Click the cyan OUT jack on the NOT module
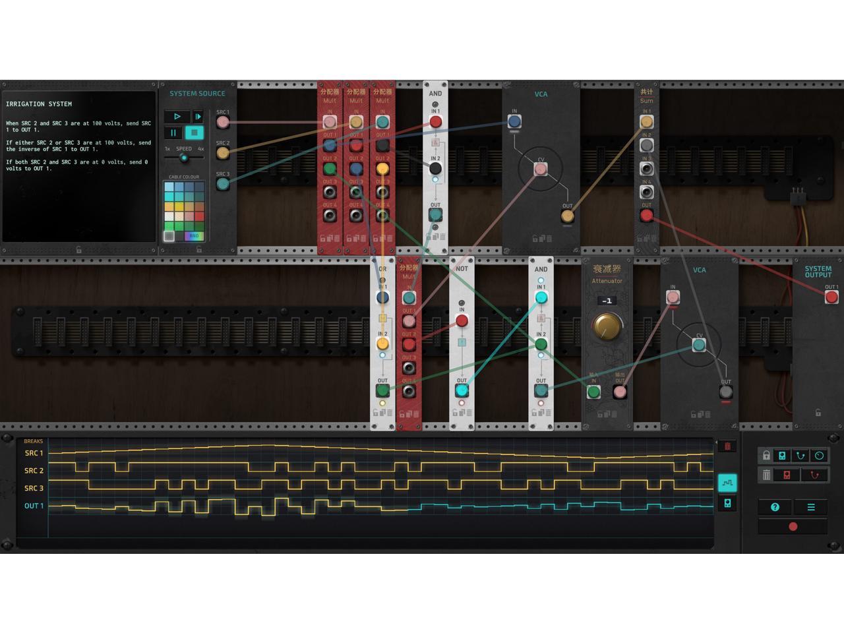Image resolution: width=844 pixels, height=633 pixels. [x=462, y=391]
